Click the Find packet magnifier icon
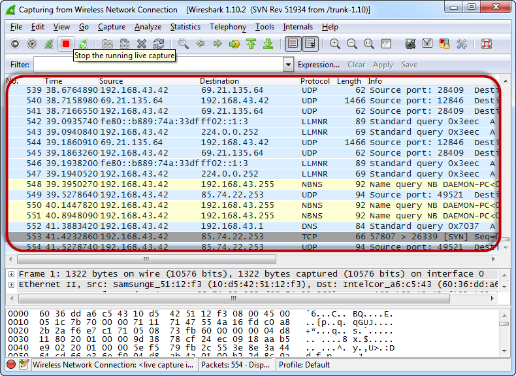 pos(184,44)
